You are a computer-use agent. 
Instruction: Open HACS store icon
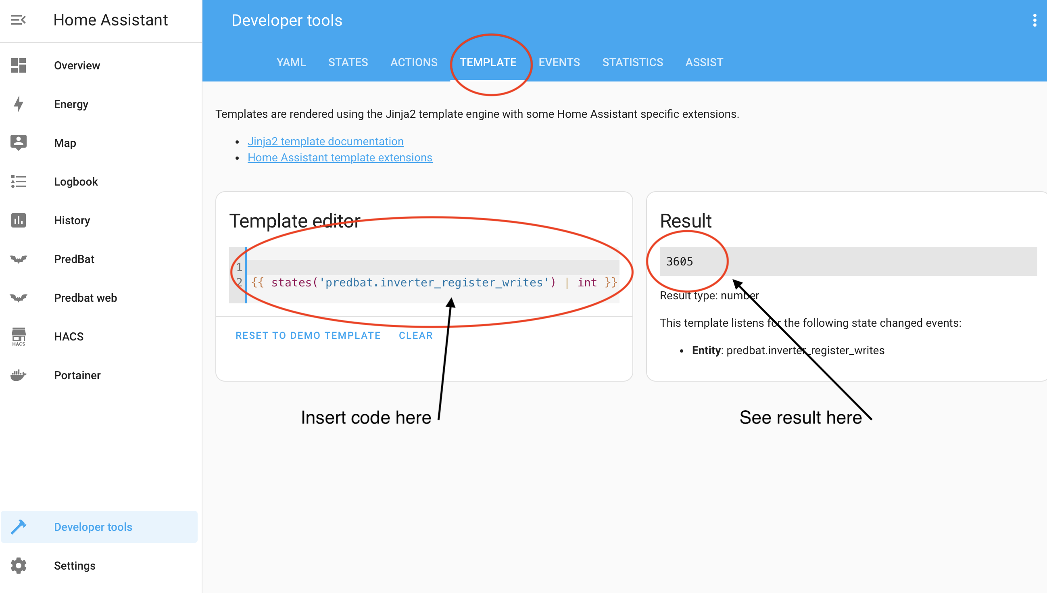pyautogui.click(x=18, y=336)
